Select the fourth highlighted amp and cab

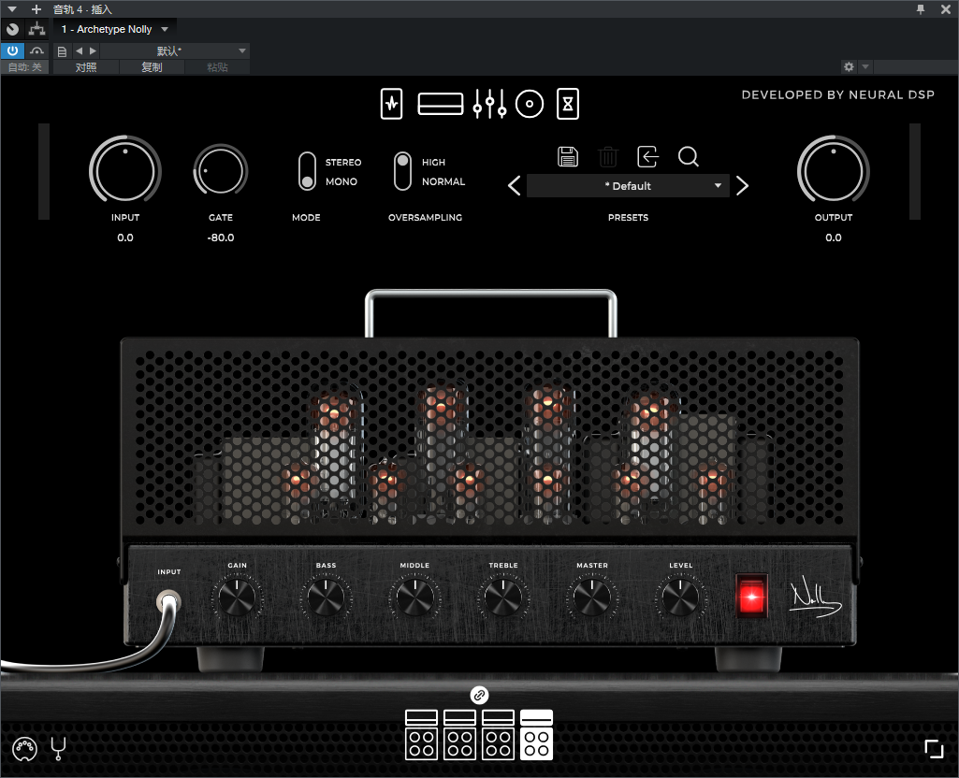pos(536,735)
